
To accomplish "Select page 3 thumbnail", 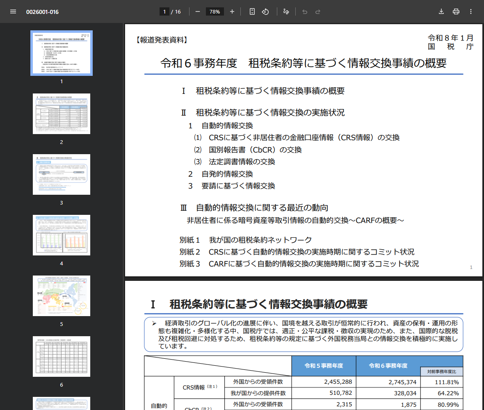I will pos(62,174).
